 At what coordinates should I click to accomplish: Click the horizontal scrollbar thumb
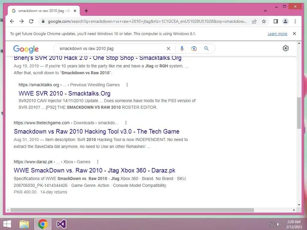(132, 210)
